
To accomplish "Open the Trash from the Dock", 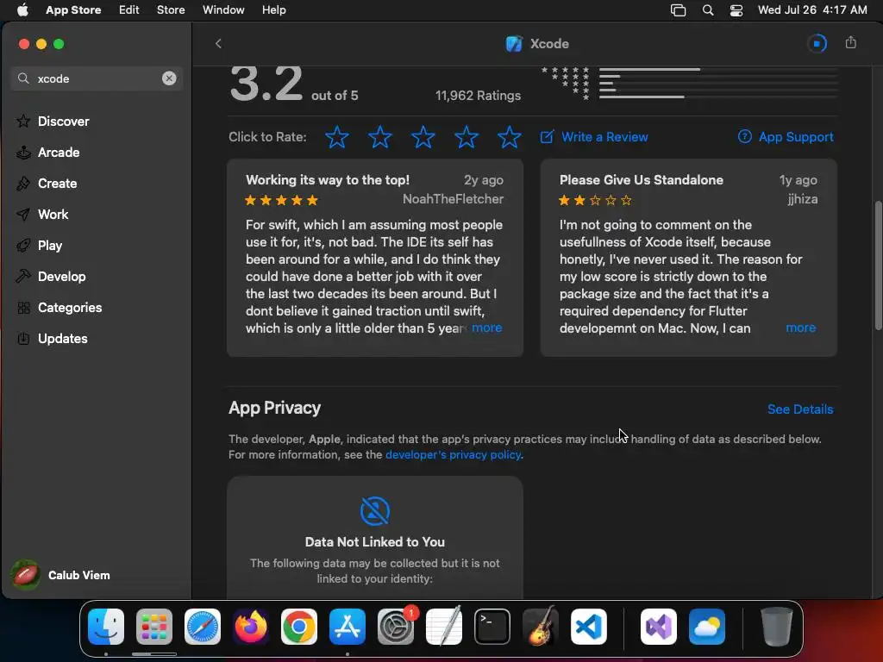I will coord(777,627).
